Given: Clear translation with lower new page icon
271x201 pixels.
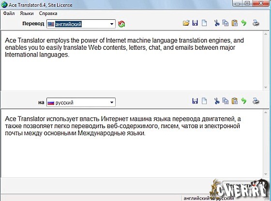Looking at the screenshot, I should (204, 101).
